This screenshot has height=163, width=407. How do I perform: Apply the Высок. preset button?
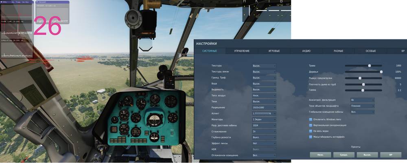point(367,155)
